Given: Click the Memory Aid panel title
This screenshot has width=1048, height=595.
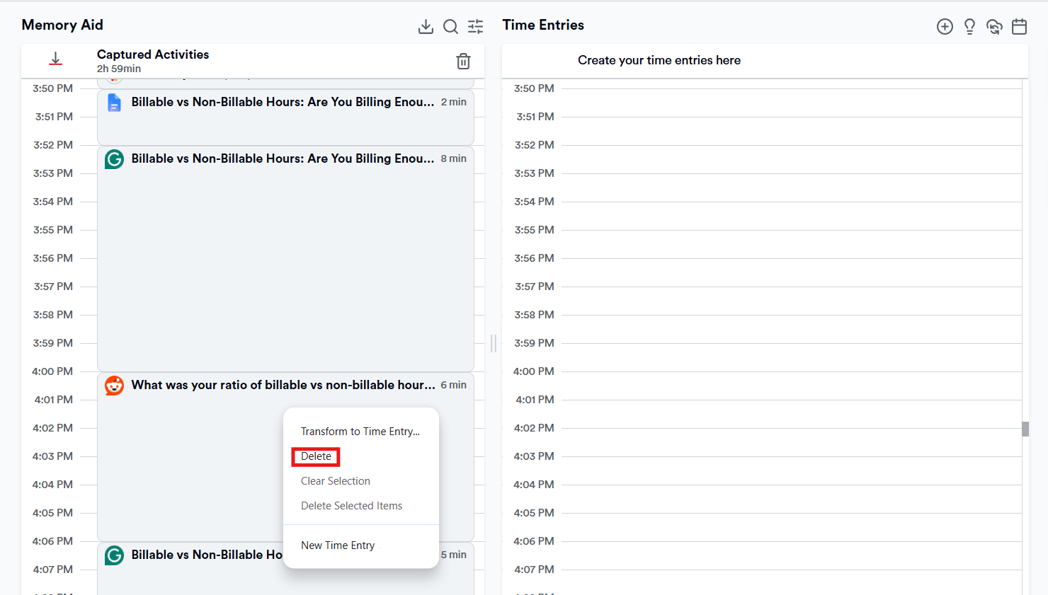Looking at the screenshot, I should (x=62, y=25).
